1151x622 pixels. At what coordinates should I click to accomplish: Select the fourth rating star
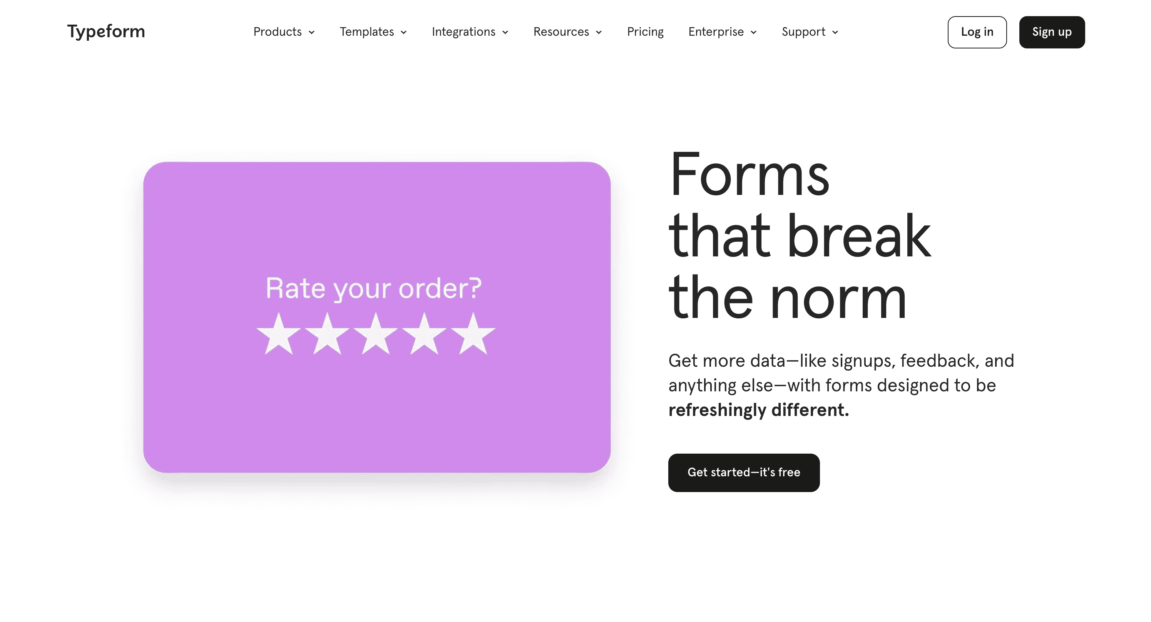point(425,335)
